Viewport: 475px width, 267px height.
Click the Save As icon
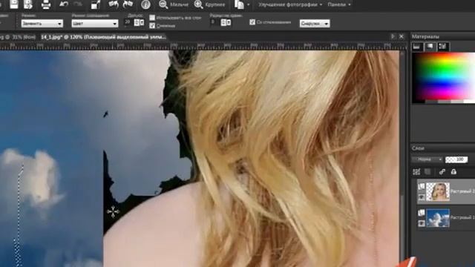pyautogui.click(x=28, y=4)
